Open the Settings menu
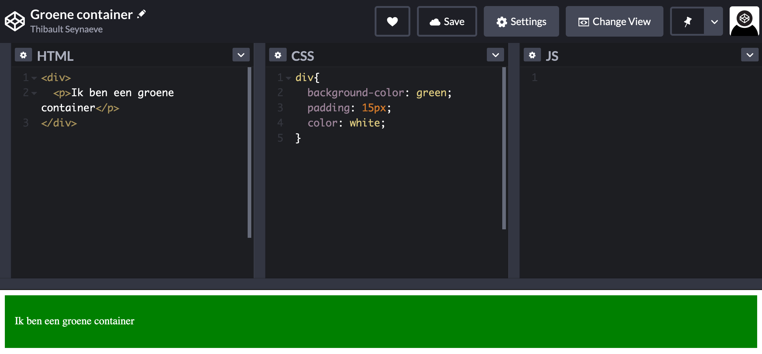Viewport: 762px width, 354px height. click(x=521, y=21)
